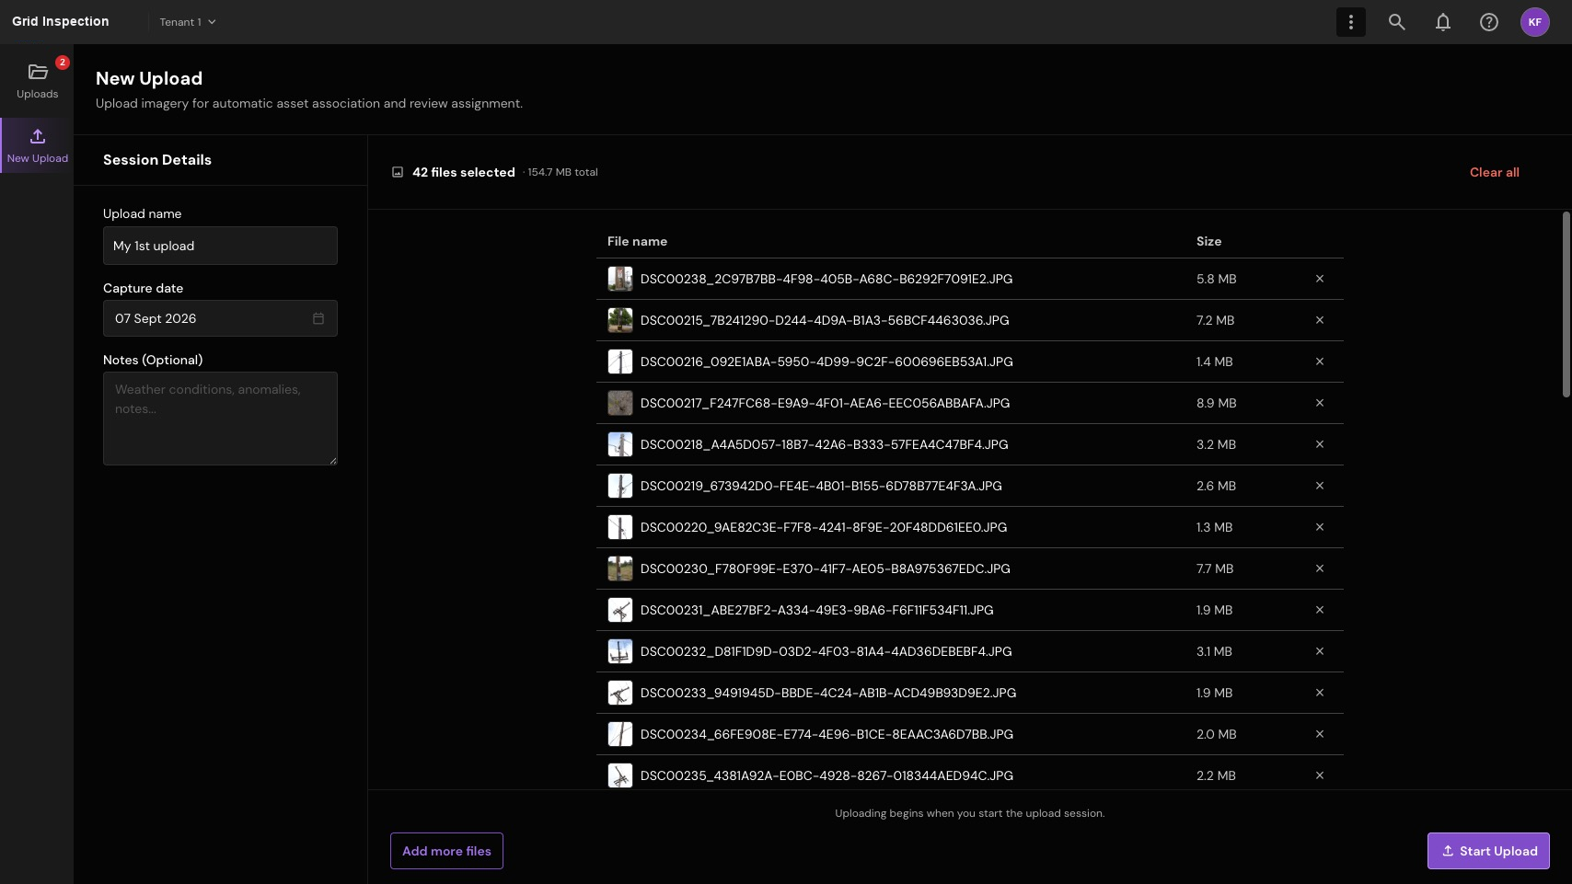Viewport: 1572px width, 884px height.
Task: Remove file DSC00238 from the list
Action: (1319, 279)
